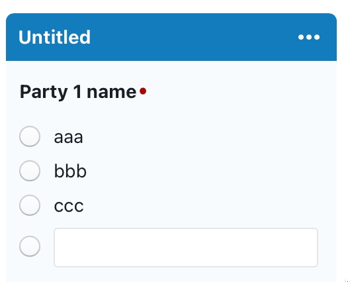Image resolution: width=348 pixels, height=282 pixels.
Task: Select the bbb radio button
Action: [30, 171]
